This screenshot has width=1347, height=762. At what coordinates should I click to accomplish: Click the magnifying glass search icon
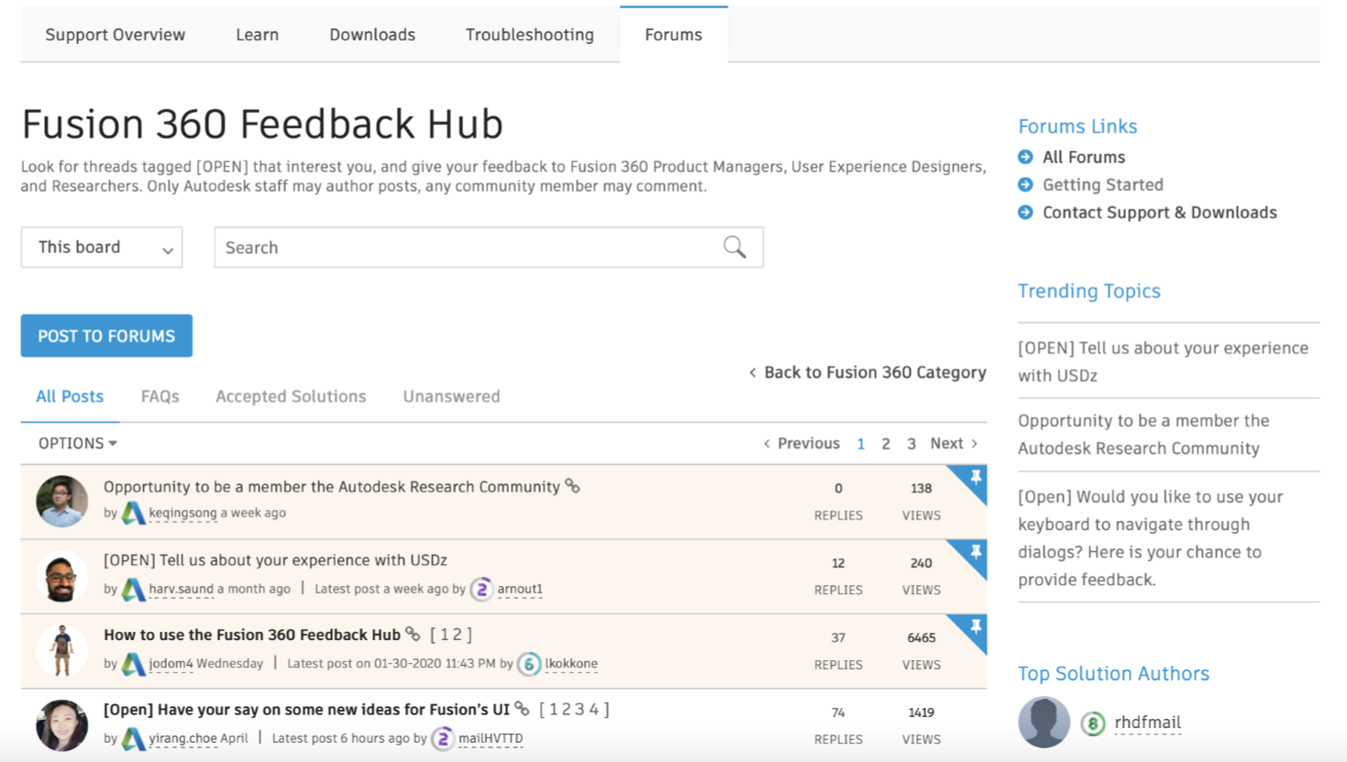coord(734,247)
